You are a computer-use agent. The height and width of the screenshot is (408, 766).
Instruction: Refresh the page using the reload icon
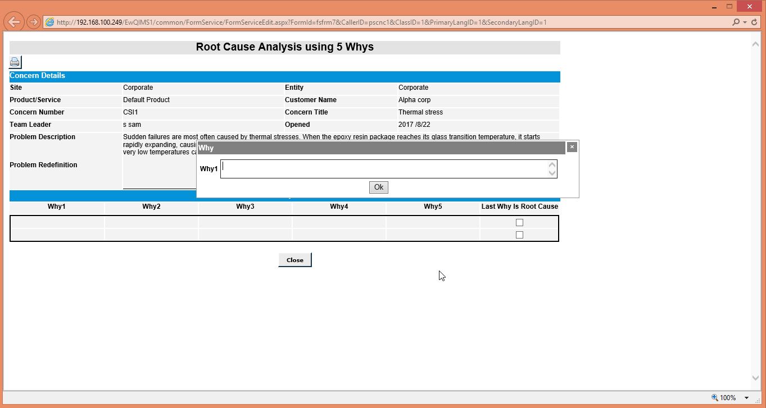(754, 22)
